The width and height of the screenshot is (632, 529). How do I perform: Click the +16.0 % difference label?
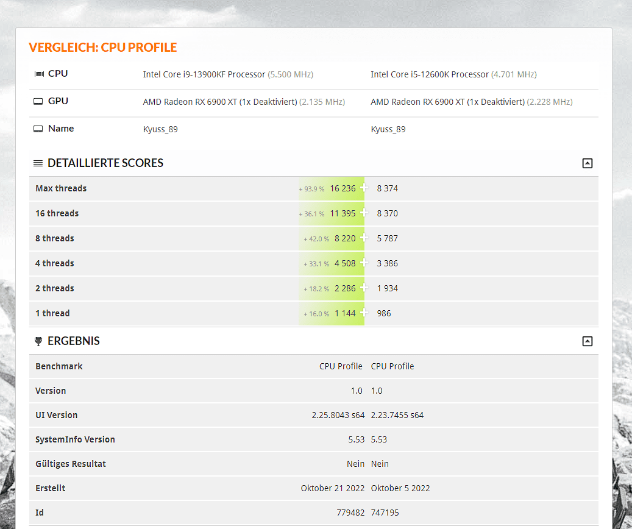tap(316, 314)
